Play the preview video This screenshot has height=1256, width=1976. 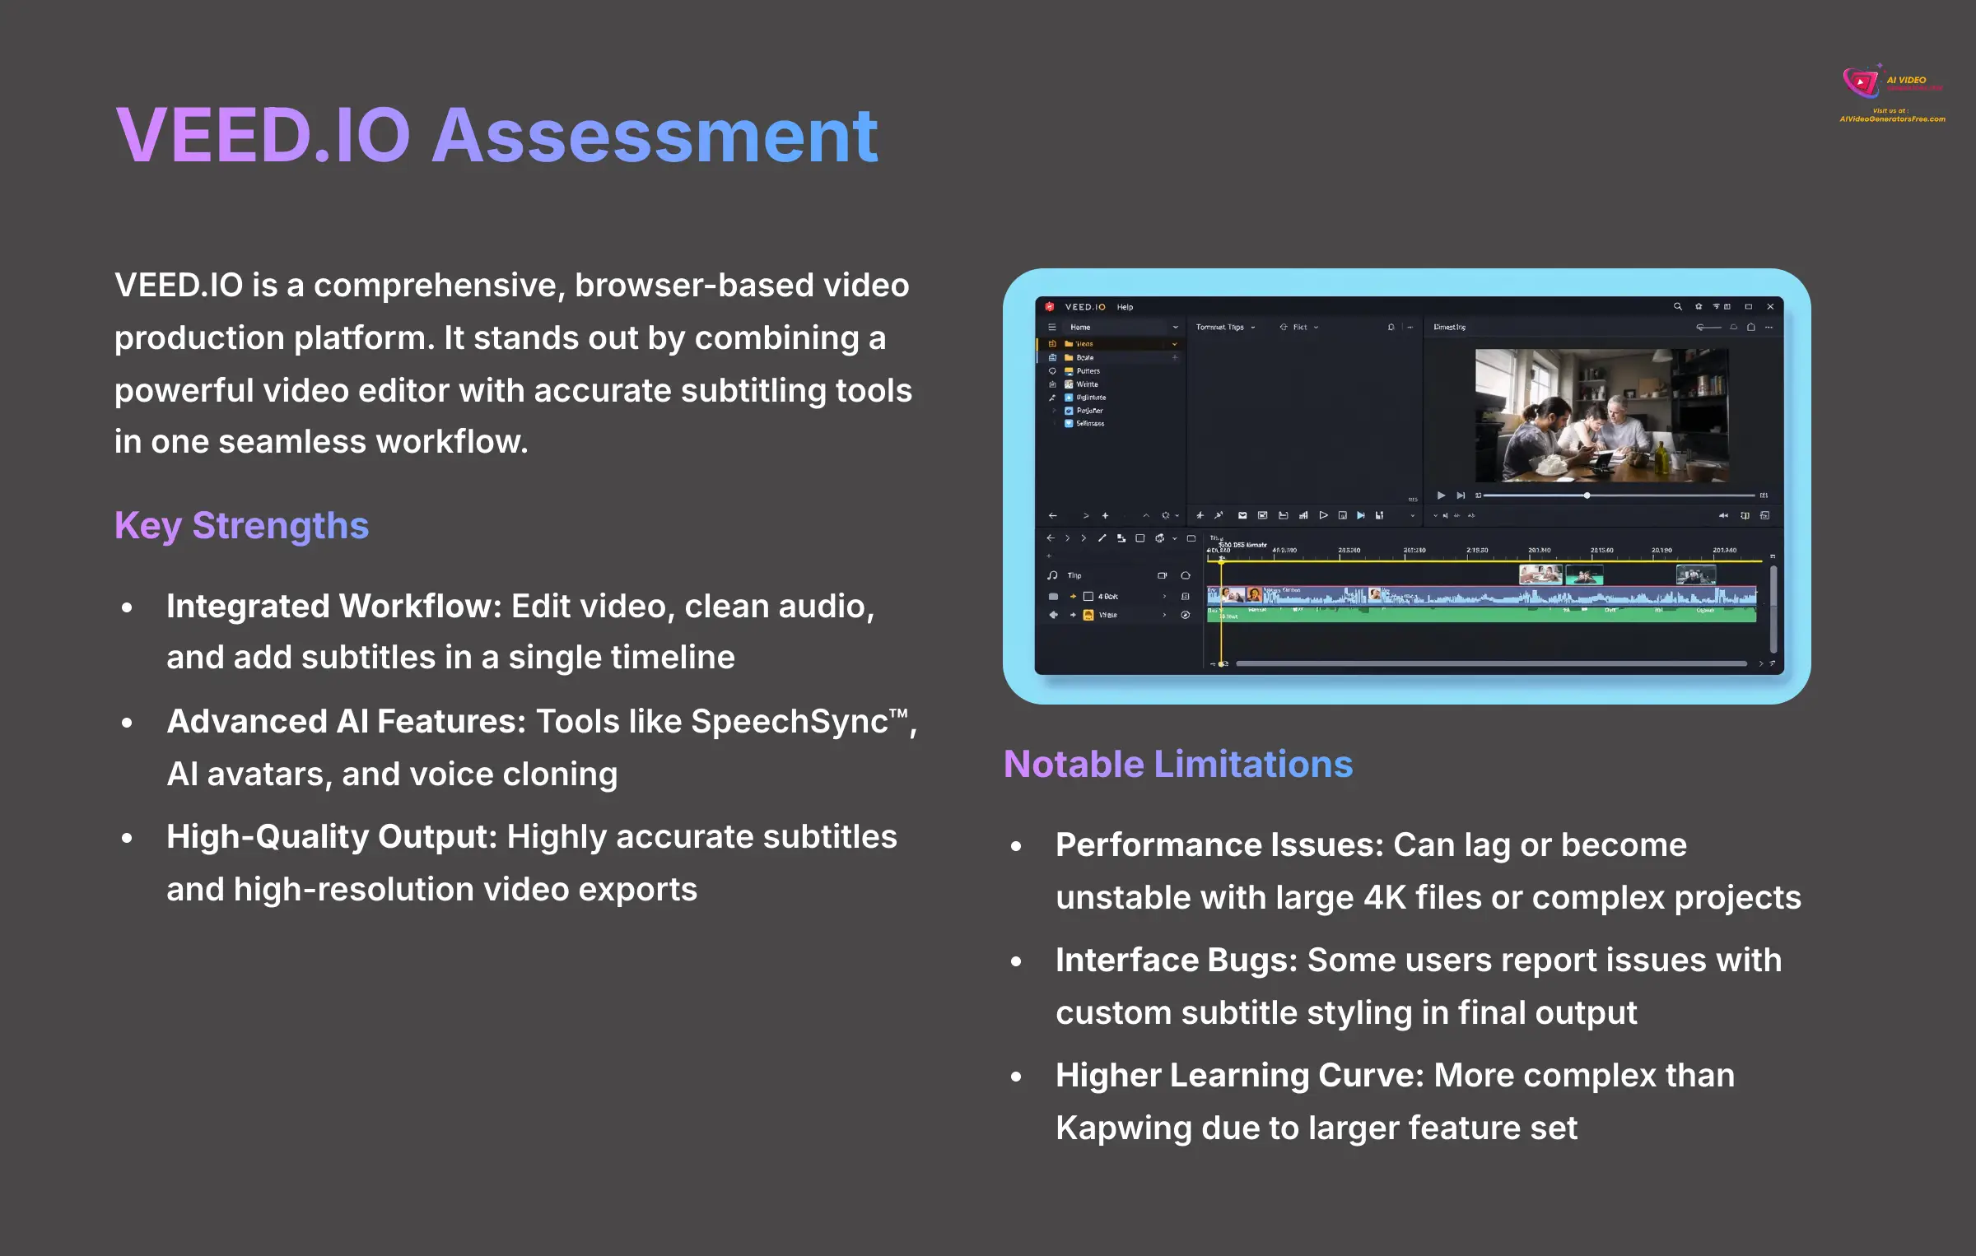1441,495
